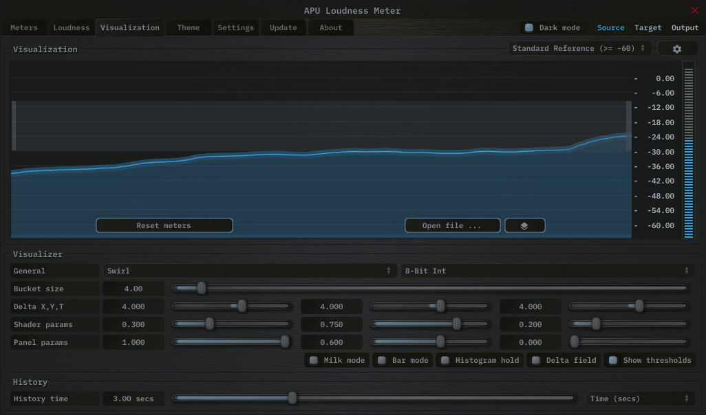Click the Reset meters button
Image resolution: width=706 pixels, height=415 pixels.
point(164,225)
